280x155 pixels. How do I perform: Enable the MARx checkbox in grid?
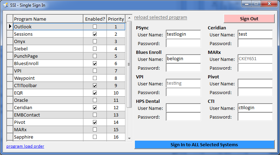tap(95, 129)
